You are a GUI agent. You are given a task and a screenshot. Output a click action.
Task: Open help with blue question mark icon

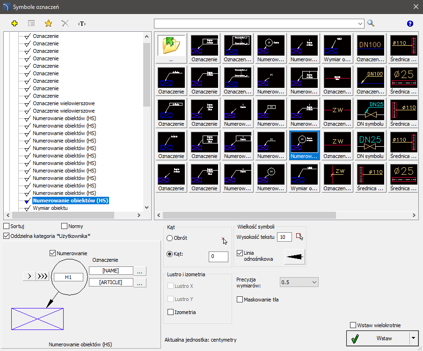410,23
